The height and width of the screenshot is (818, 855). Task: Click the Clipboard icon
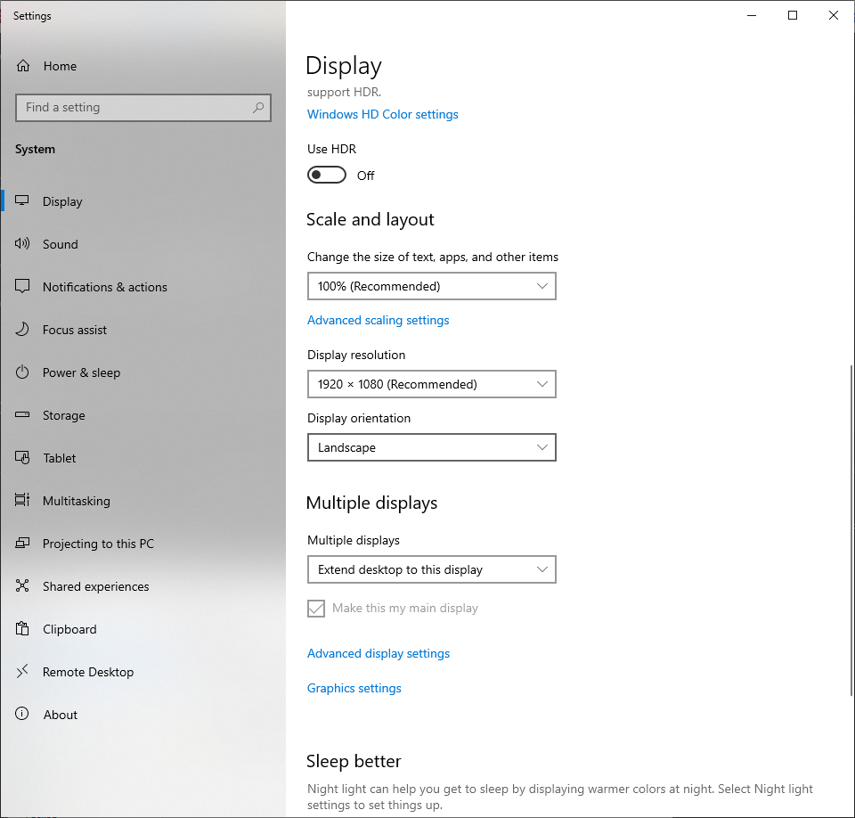22,628
